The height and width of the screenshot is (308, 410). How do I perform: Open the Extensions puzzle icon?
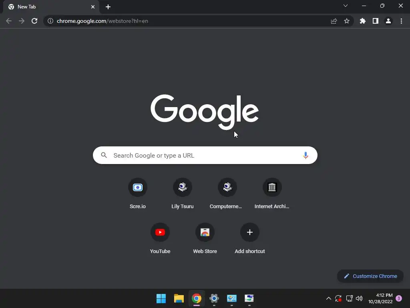click(363, 21)
